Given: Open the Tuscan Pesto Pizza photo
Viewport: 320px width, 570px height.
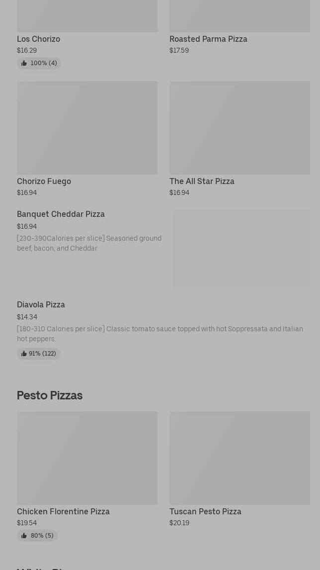Looking at the screenshot, I should point(240,458).
